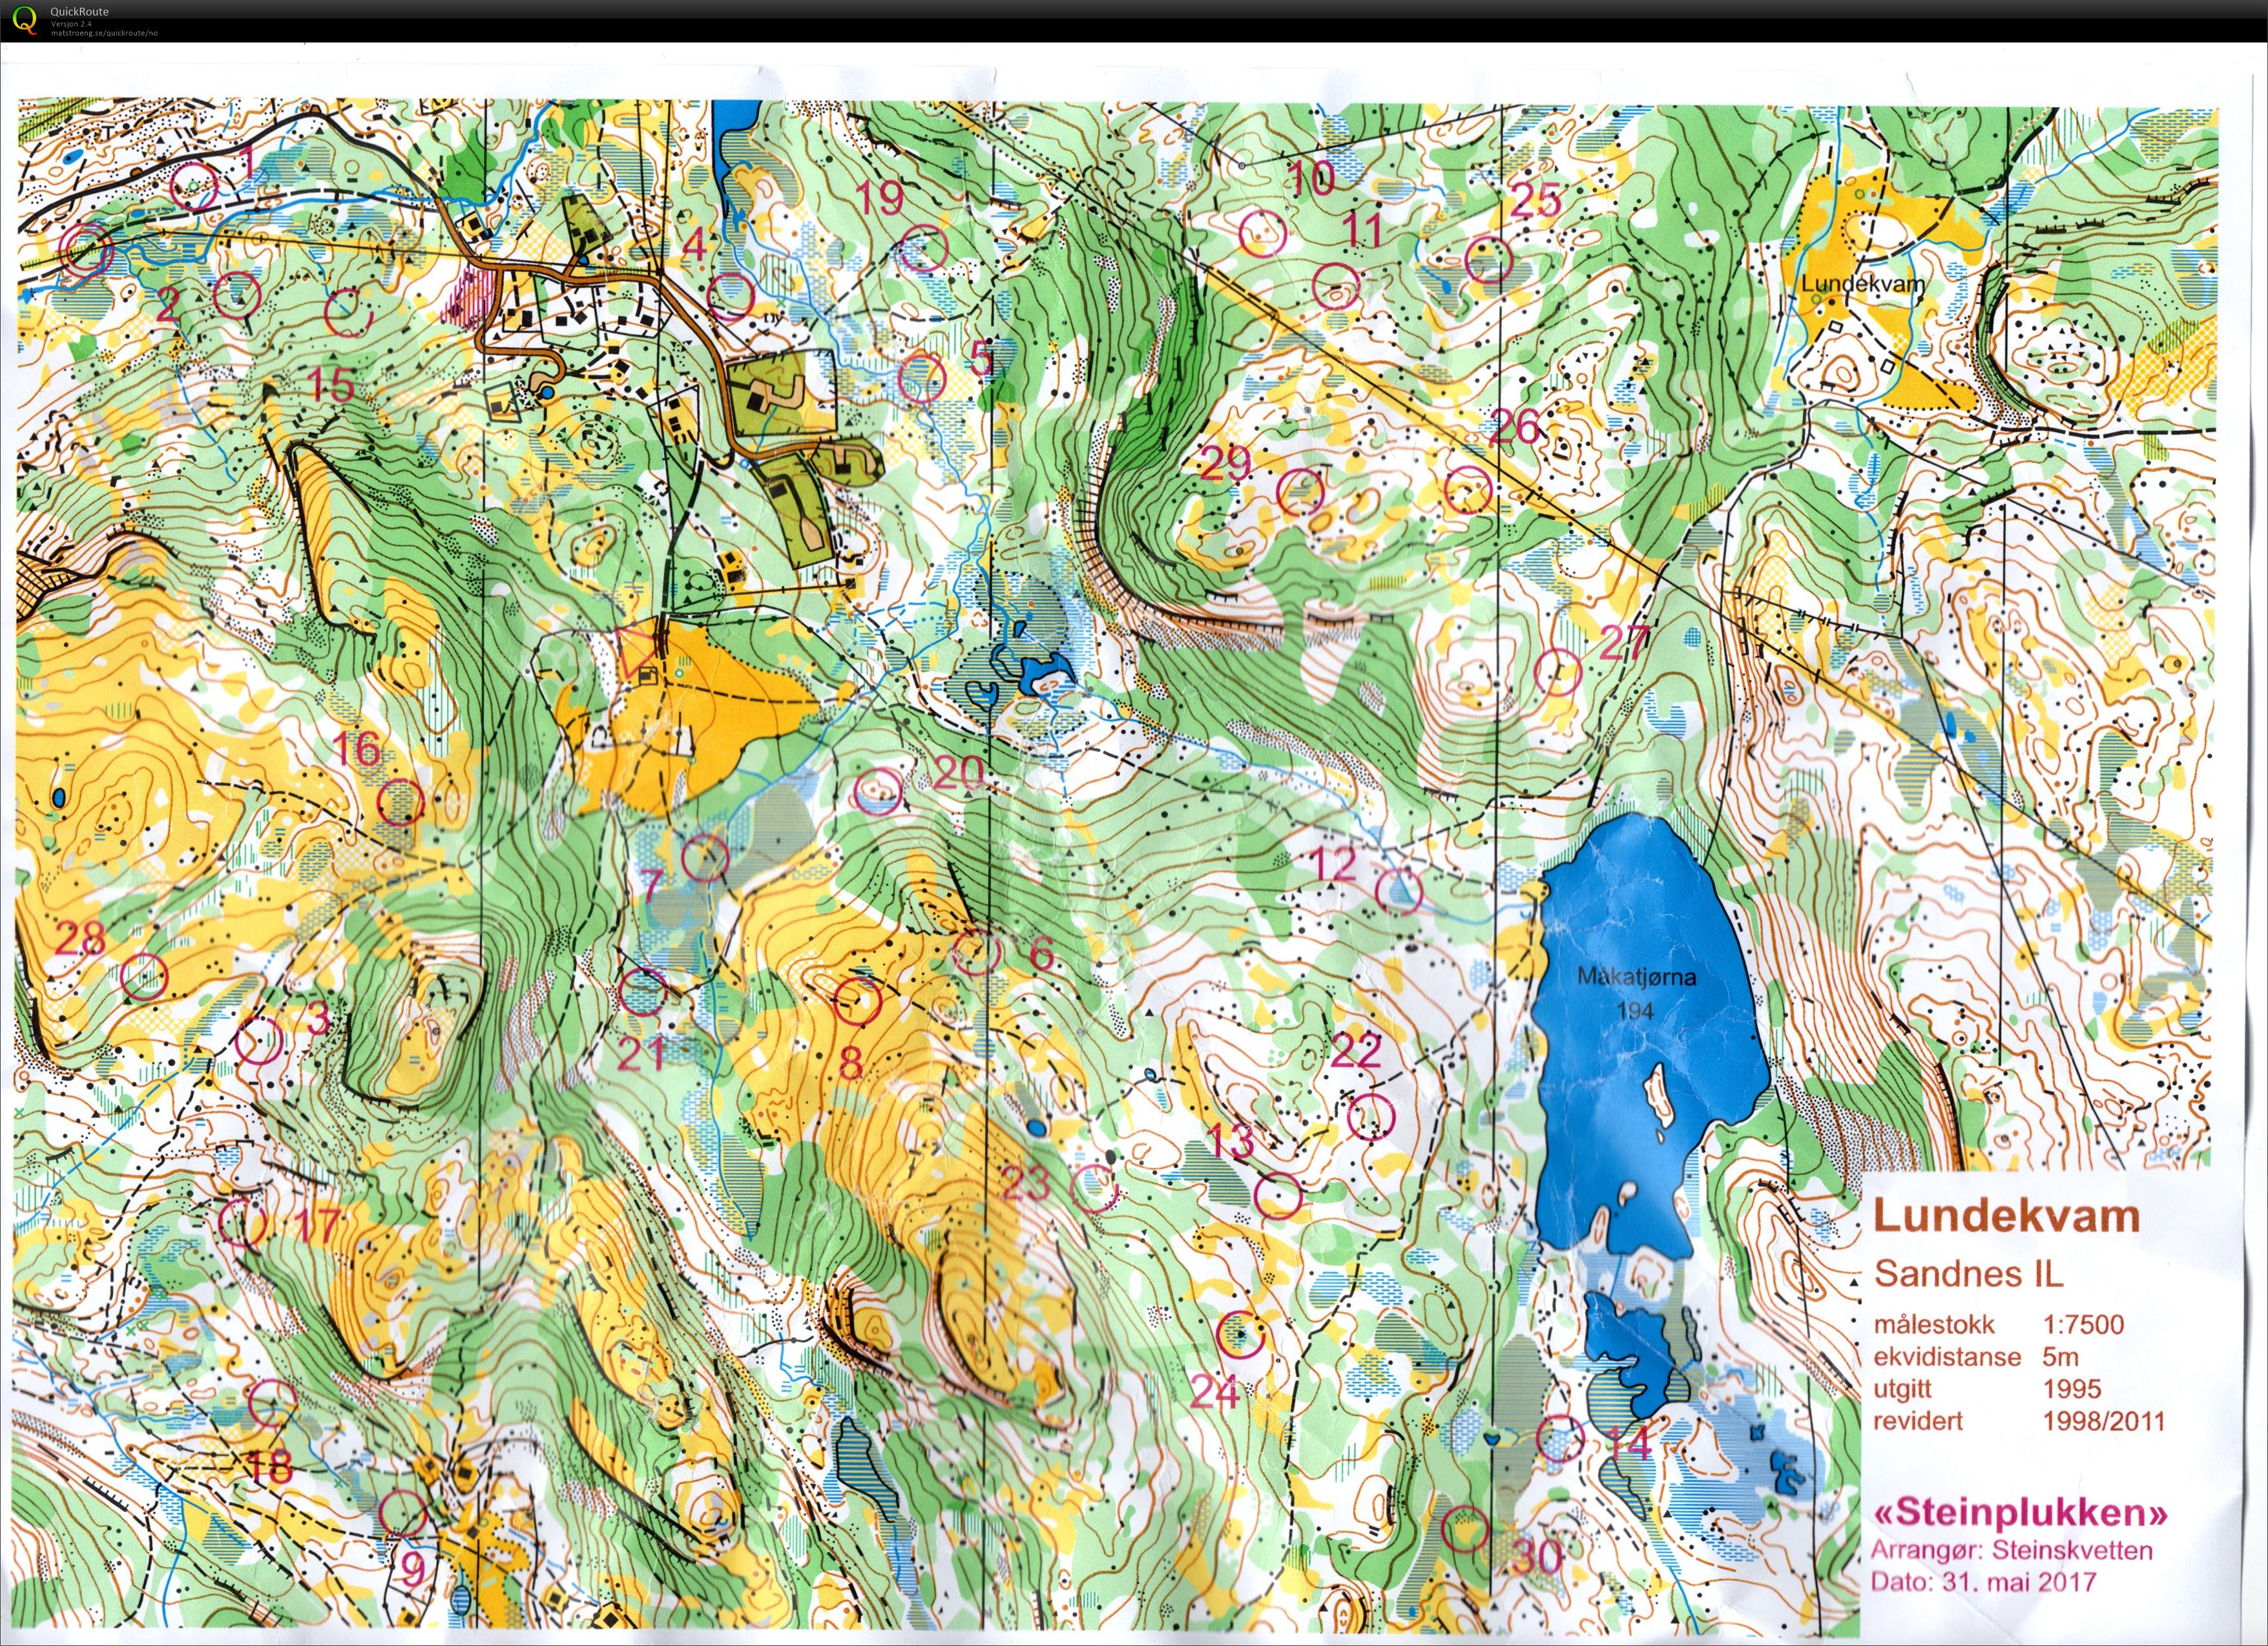Open the matstroeng.se/quickroute/no link
This screenshot has width=2268, height=1646.
(x=104, y=33)
